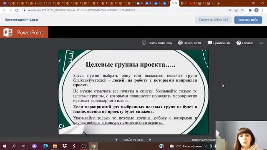
Task: Switch to the first browser tab
Action: click(x=6, y=3)
